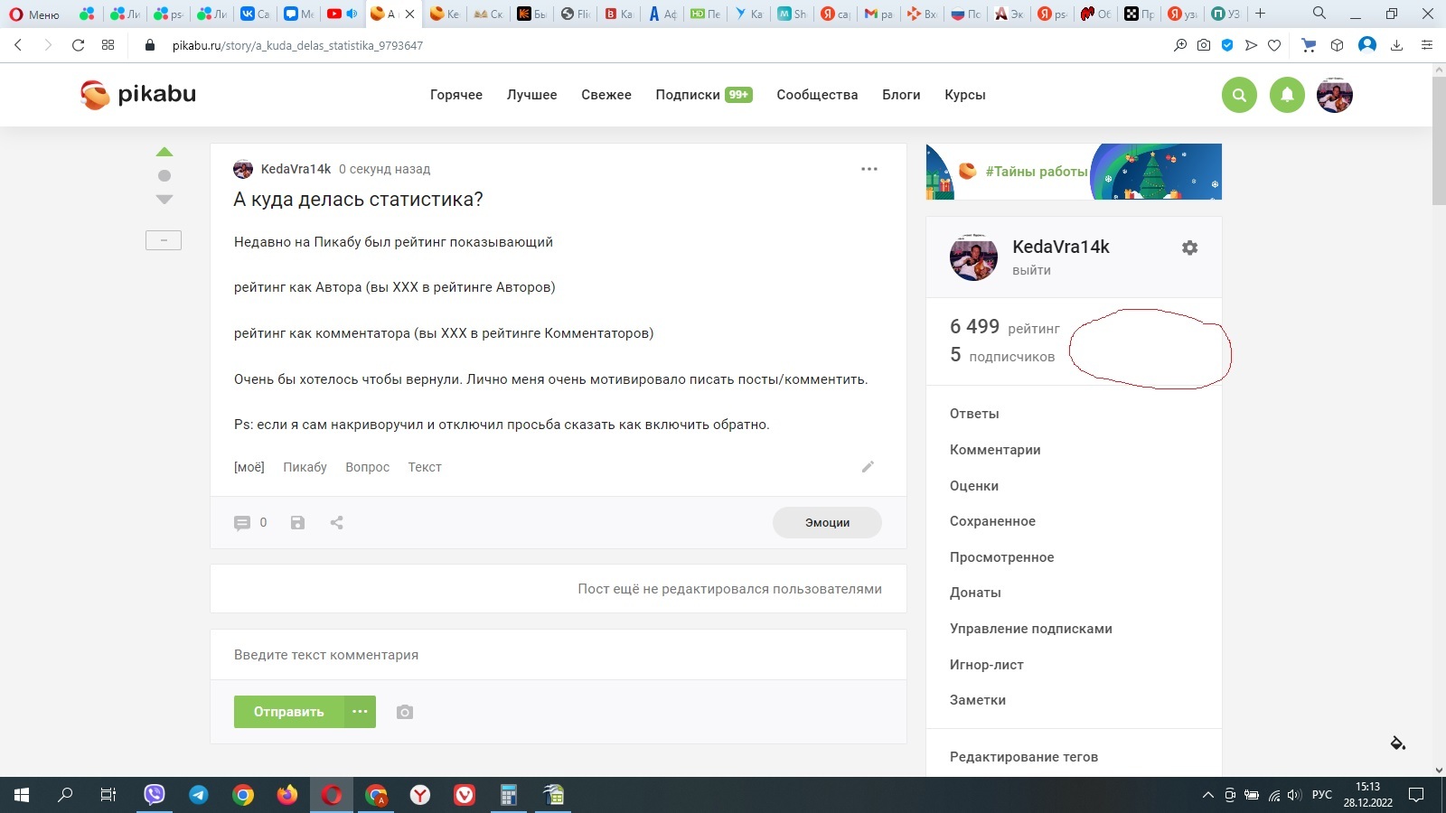Open the user avatar in the site header
1446x813 pixels.
click(x=1335, y=95)
